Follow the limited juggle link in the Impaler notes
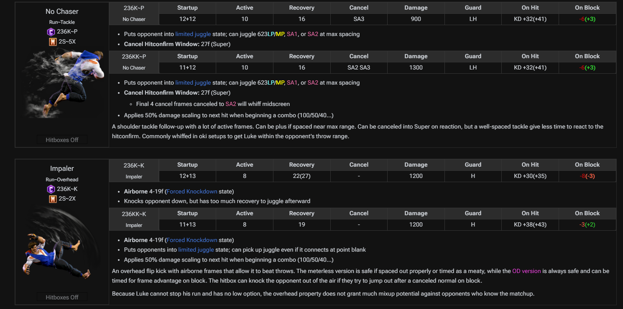Image resolution: width=623 pixels, height=309 pixels. click(196, 250)
